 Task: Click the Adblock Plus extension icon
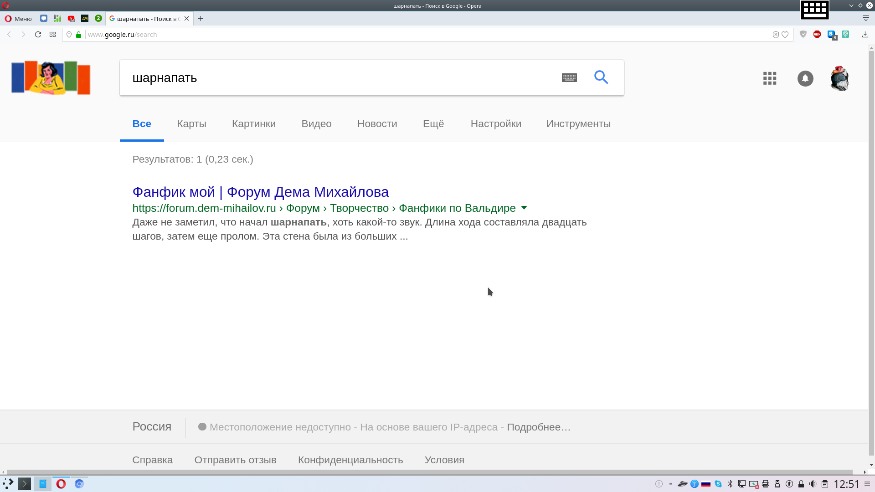tap(817, 34)
